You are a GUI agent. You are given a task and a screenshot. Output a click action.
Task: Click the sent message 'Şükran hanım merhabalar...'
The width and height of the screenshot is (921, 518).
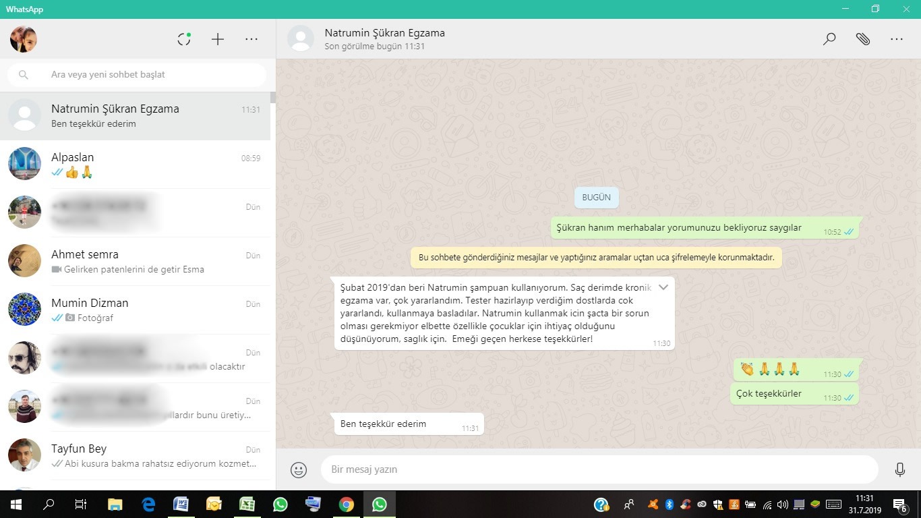[705, 228]
